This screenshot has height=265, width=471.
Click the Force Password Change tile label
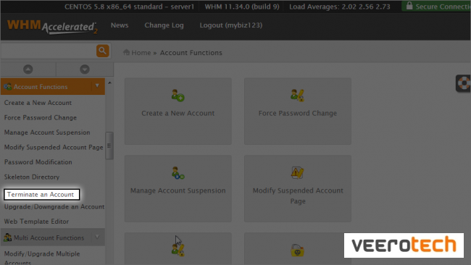coord(297,113)
